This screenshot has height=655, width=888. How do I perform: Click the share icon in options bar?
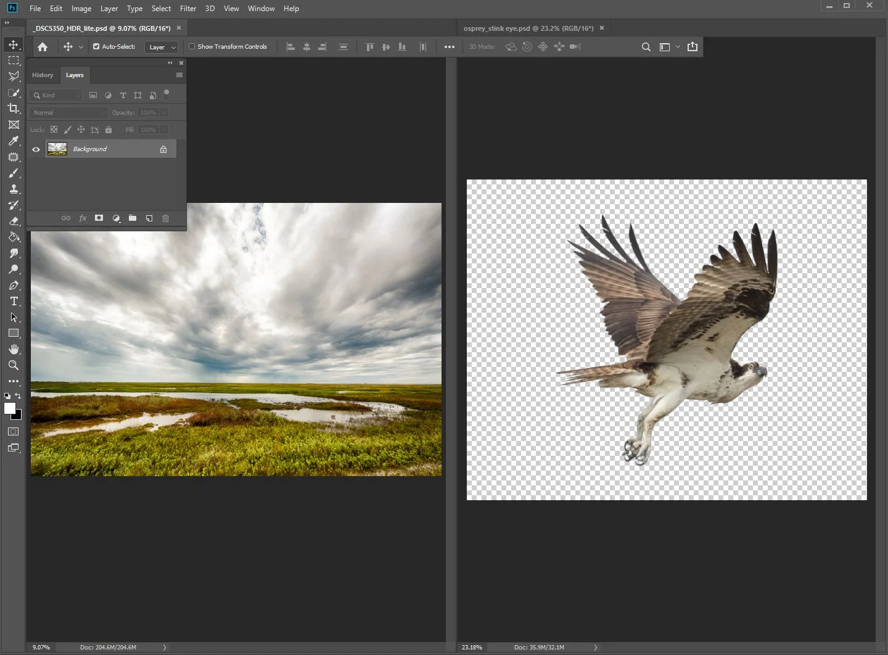[x=693, y=47]
